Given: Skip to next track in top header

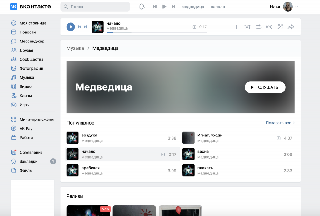Looking at the screenshot, I should tap(173, 7).
